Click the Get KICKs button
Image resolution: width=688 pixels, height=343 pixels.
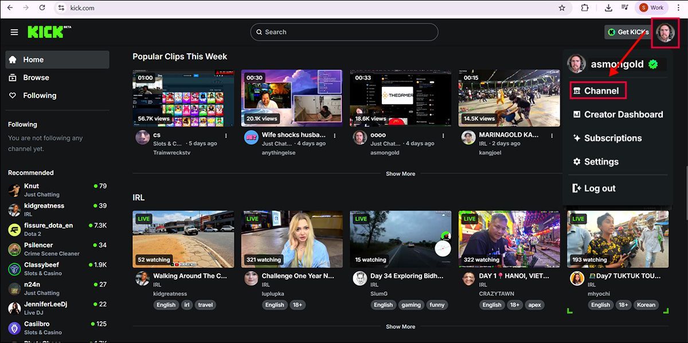[628, 32]
